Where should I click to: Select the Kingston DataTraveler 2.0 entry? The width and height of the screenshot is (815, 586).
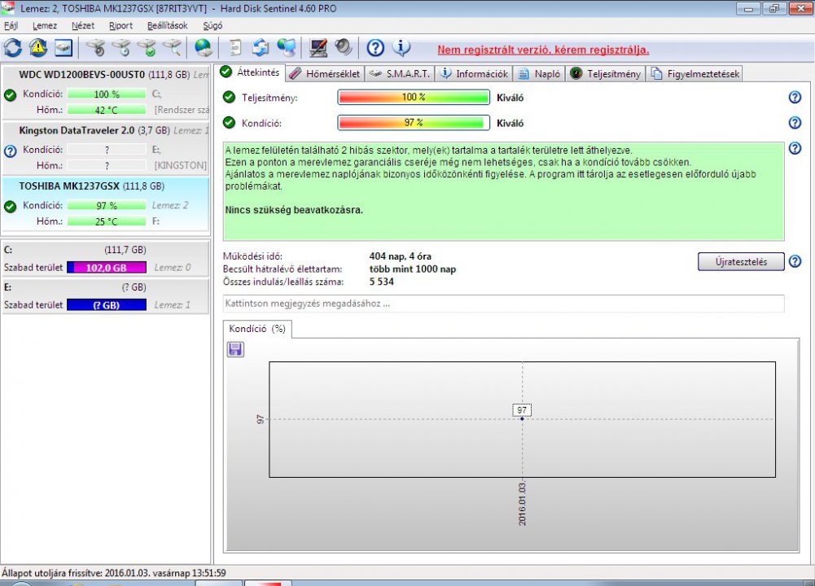(106, 148)
